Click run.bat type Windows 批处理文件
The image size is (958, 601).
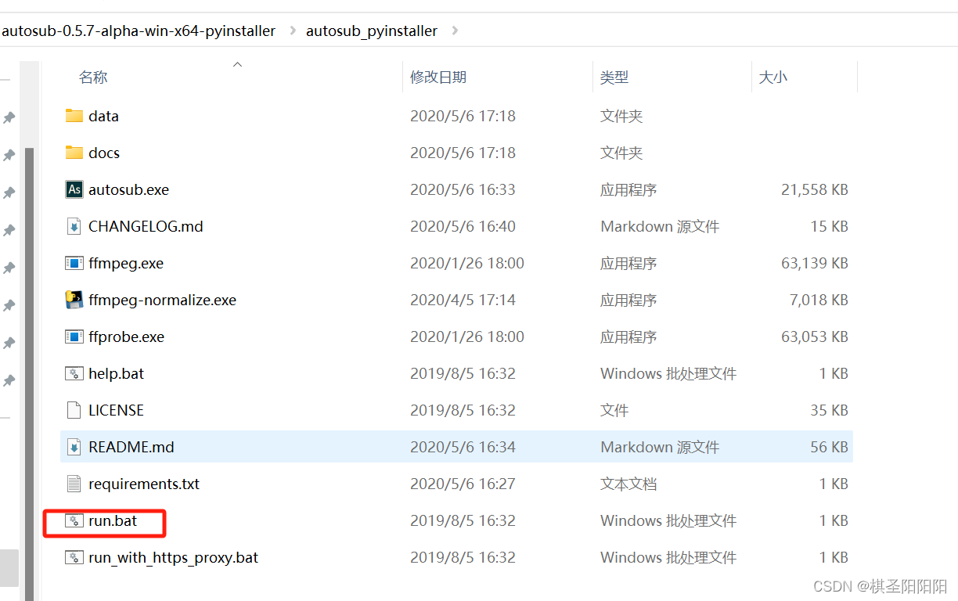tap(668, 520)
